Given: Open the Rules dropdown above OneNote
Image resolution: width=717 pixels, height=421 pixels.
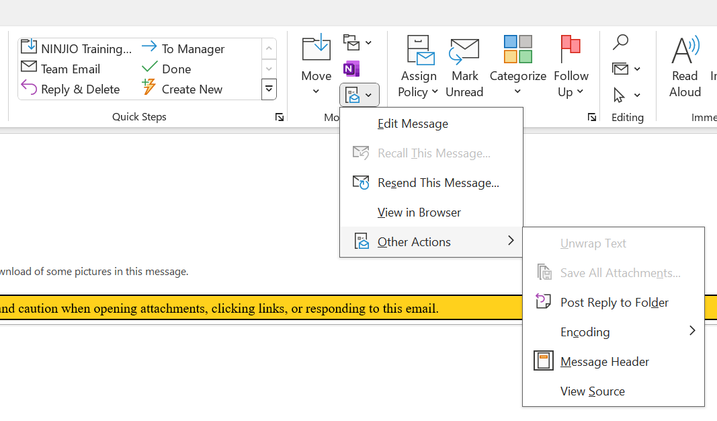Looking at the screenshot, I should [357, 43].
